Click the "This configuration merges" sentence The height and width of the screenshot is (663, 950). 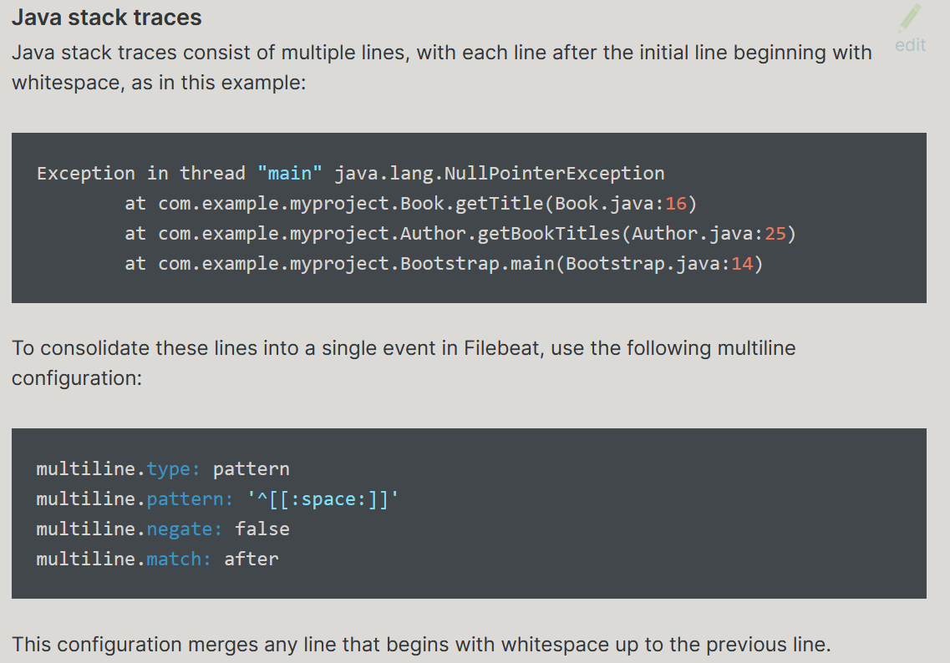(421, 645)
